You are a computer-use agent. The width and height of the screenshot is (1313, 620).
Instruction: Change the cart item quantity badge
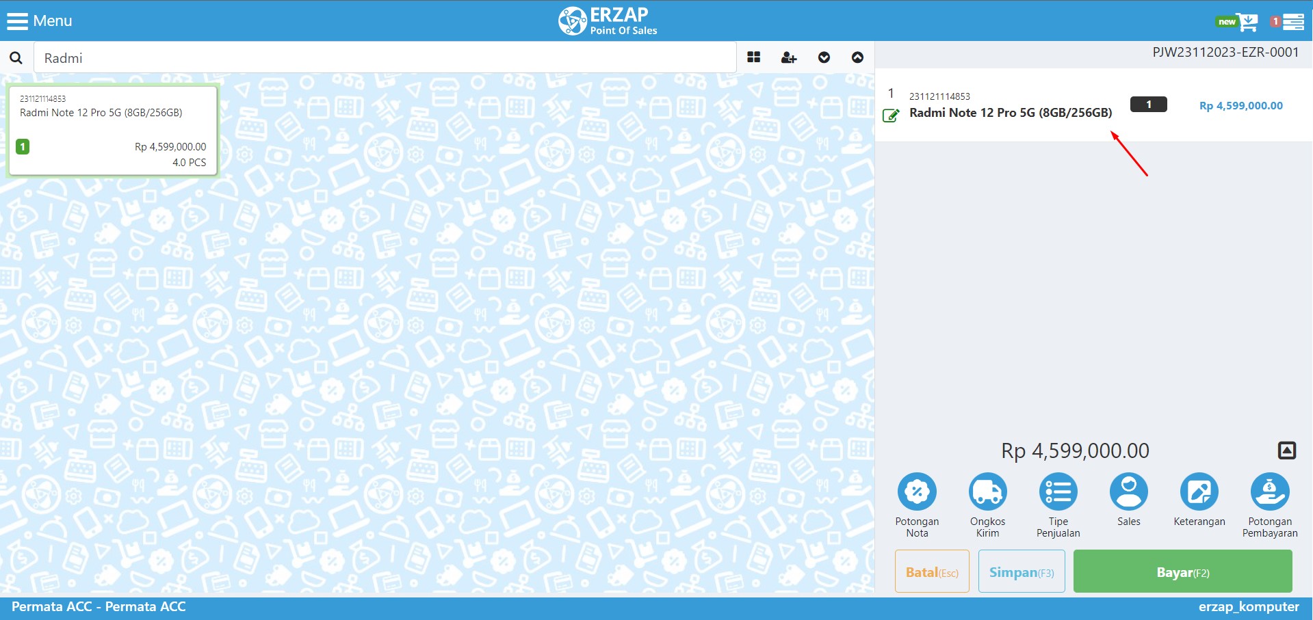point(1148,105)
